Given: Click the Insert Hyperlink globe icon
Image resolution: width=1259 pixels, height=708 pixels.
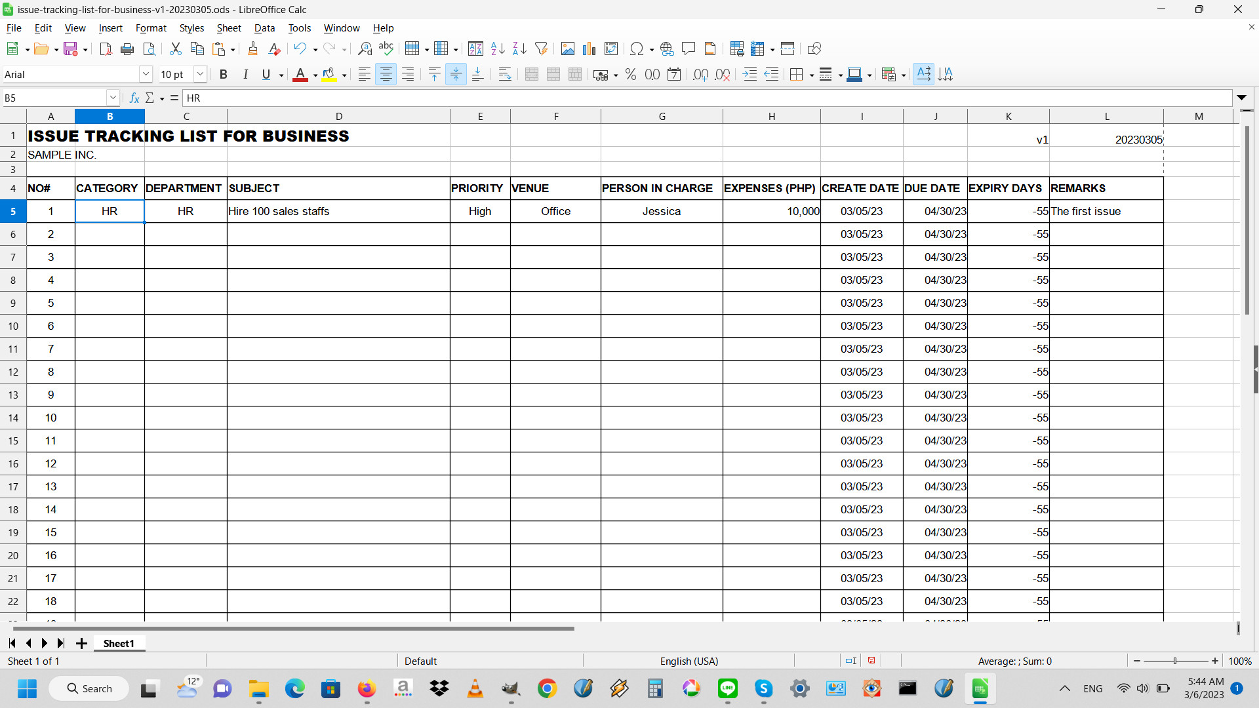Looking at the screenshot, I should pyautogui.click(x=667, y=49).
